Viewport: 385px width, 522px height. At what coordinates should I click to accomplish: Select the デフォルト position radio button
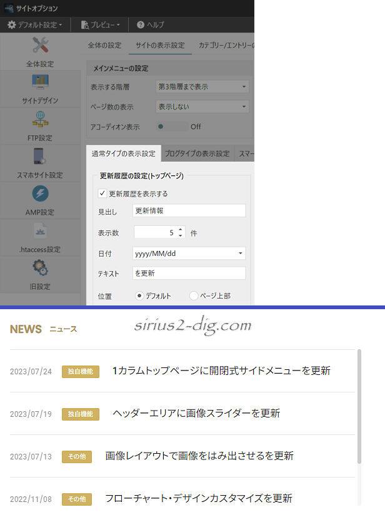[139, 295]
